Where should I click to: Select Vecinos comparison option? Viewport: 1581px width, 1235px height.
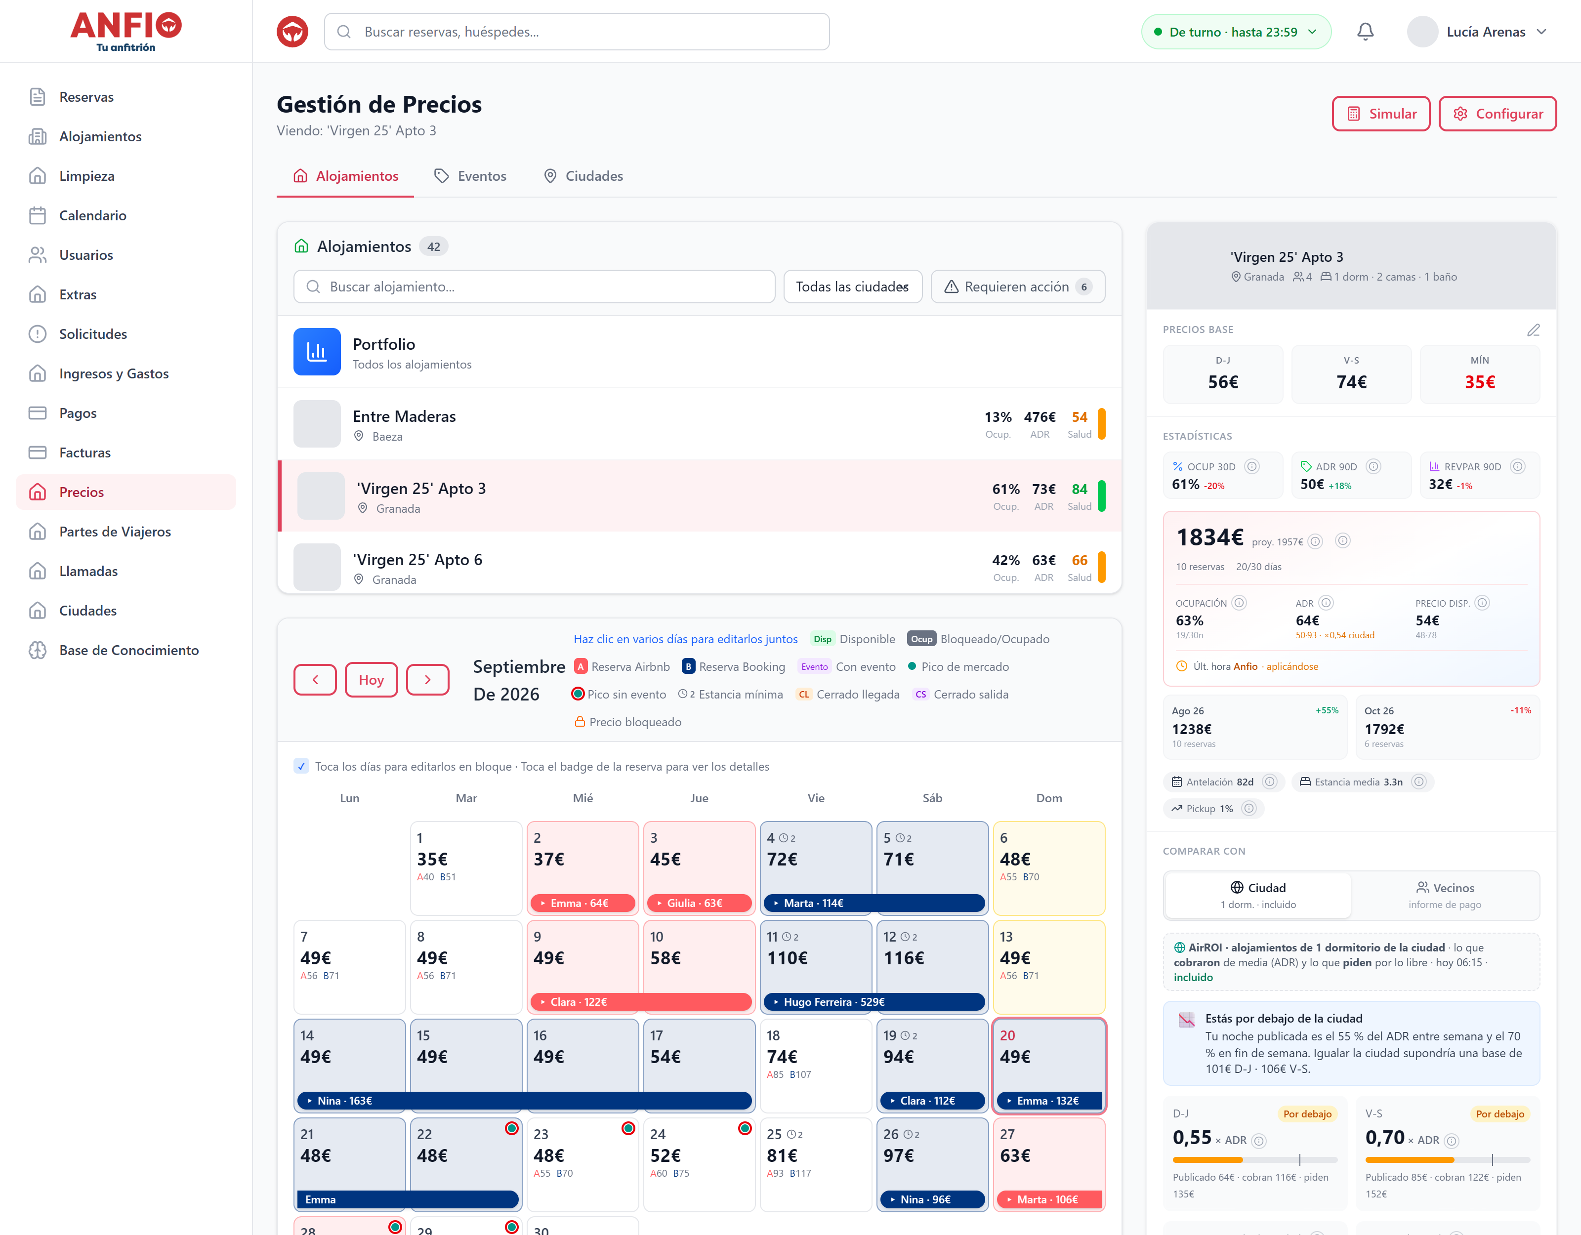point(1445,896)
